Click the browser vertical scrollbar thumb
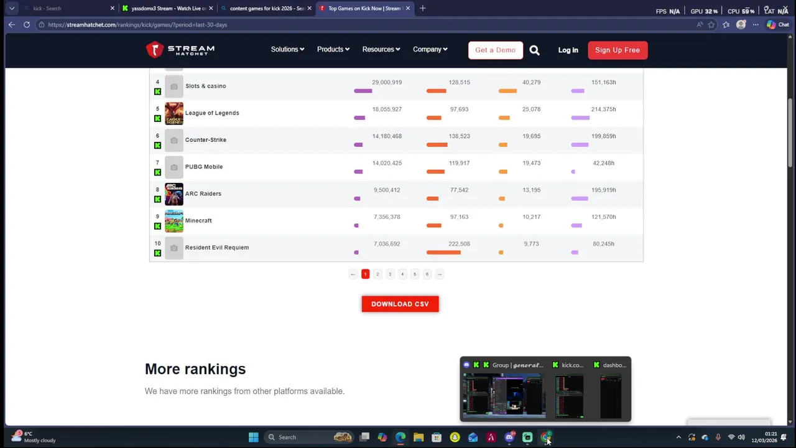This screenshot has width=796, height=448. (x=791, y=132)
